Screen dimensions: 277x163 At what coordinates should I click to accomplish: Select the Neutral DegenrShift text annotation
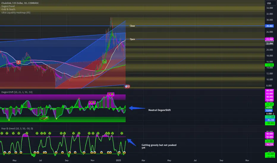pos(160,110)
